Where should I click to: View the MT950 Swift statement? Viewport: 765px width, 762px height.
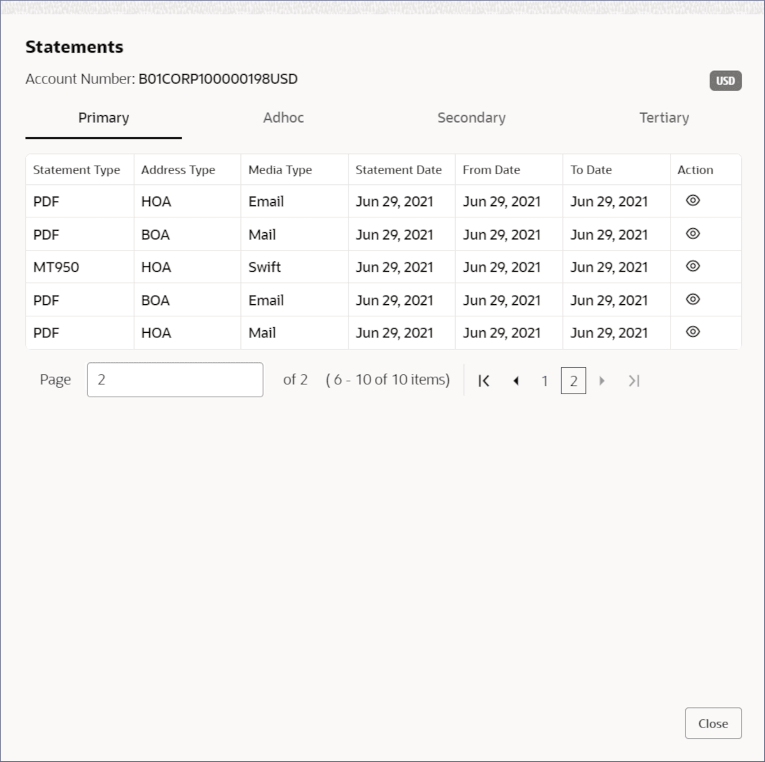pos(692,267)
